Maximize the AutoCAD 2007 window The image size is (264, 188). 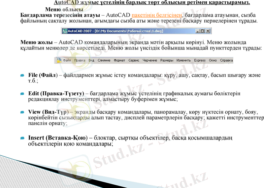(202, 31)
